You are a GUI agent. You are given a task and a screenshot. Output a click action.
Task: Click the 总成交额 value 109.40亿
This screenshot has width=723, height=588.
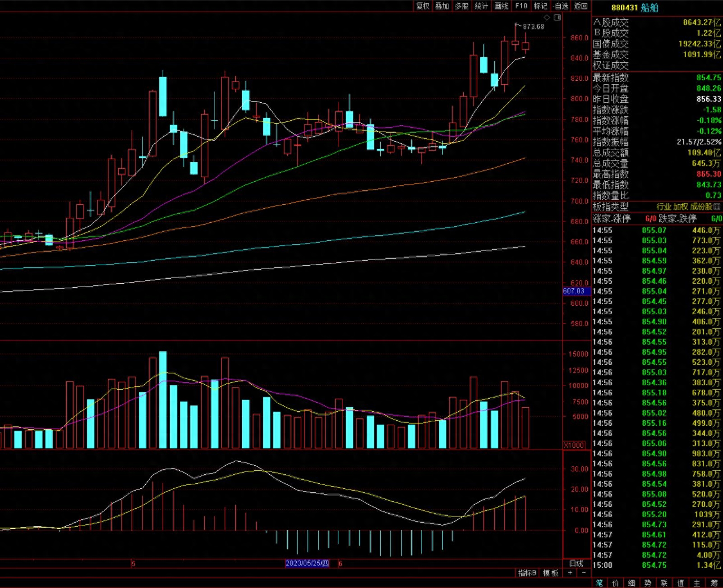(x=704, y=152)
